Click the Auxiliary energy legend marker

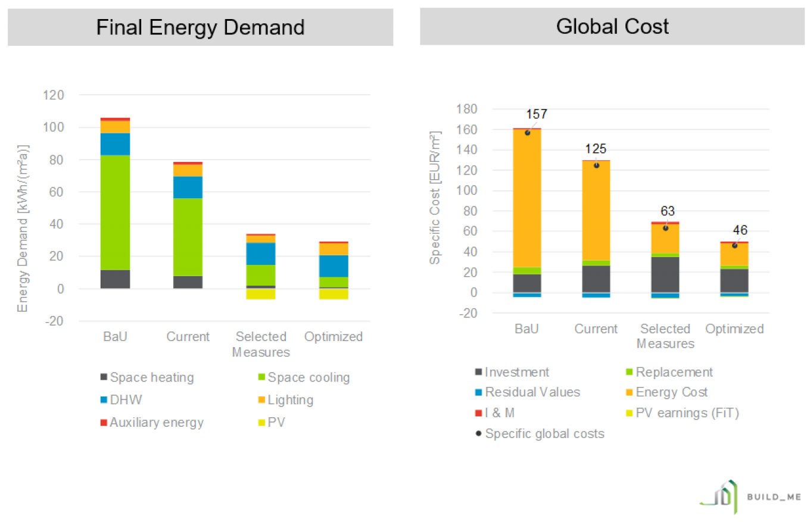click(x=104, y=423)
